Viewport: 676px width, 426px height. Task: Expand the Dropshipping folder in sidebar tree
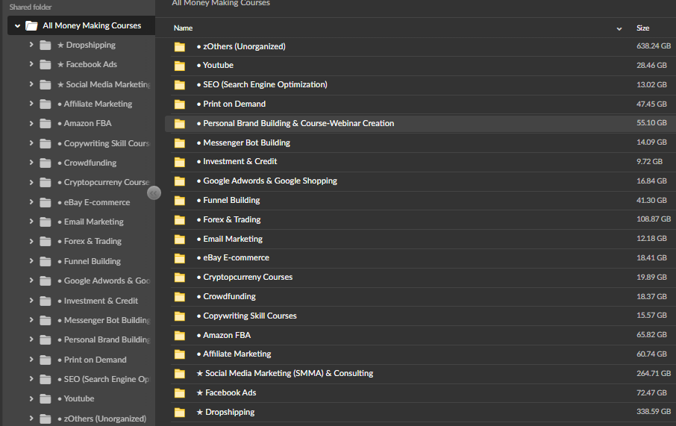click(x=31, y=45)
